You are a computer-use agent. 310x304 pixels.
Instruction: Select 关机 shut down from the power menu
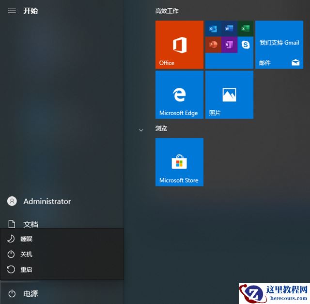pyautogui.click(x=62, y=254)
